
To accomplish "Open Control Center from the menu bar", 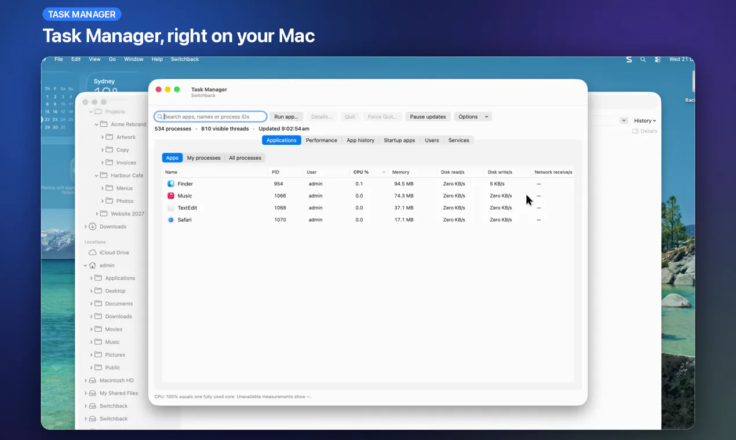I will pos(658,59).
